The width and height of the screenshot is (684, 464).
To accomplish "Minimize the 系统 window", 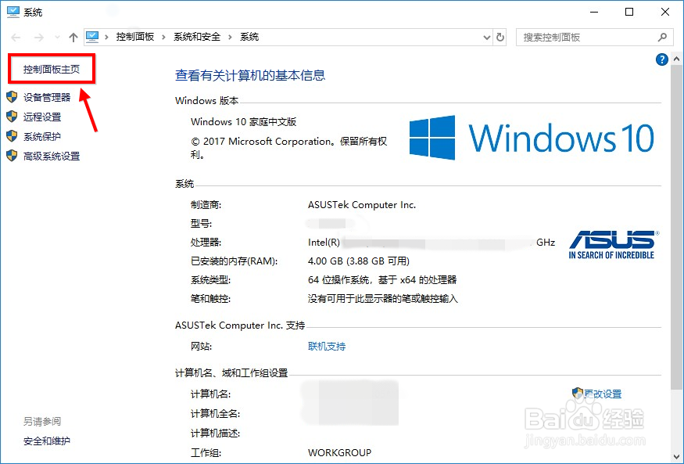I will coord(593,13).
